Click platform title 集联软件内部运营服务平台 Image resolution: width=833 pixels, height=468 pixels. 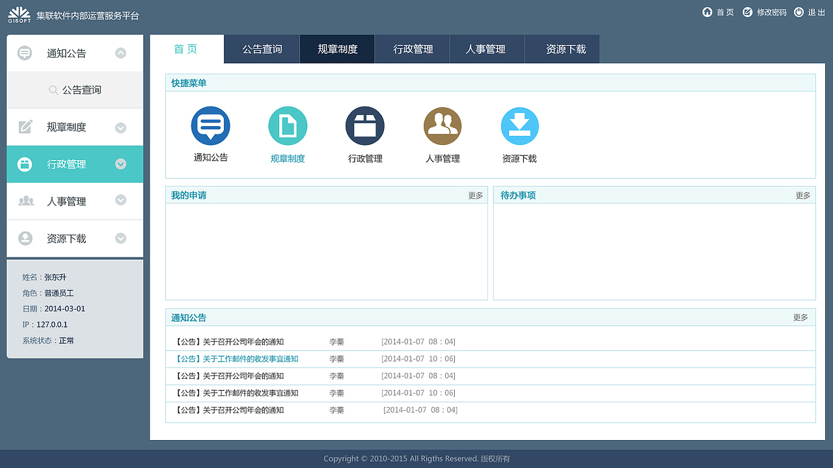tap(88, 16)
